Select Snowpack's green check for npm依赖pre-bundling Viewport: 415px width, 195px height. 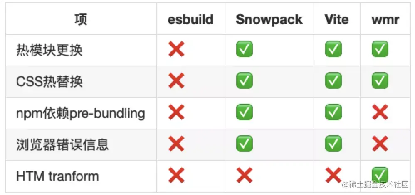click(x=244, y=112)
